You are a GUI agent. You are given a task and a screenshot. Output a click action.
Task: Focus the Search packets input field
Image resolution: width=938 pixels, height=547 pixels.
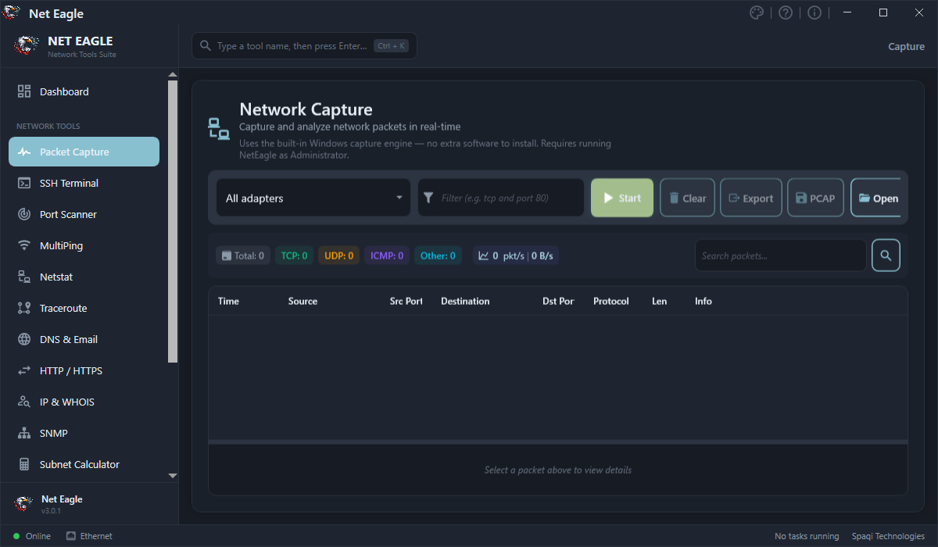click(781, 256)
